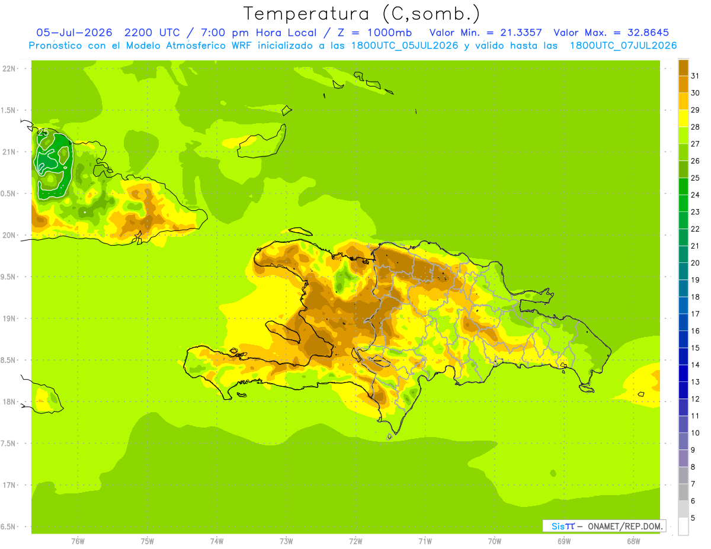Click the colorbar scale label "12"
The image size is (711, 549).
pyautogui.click(x=696, y=399)
